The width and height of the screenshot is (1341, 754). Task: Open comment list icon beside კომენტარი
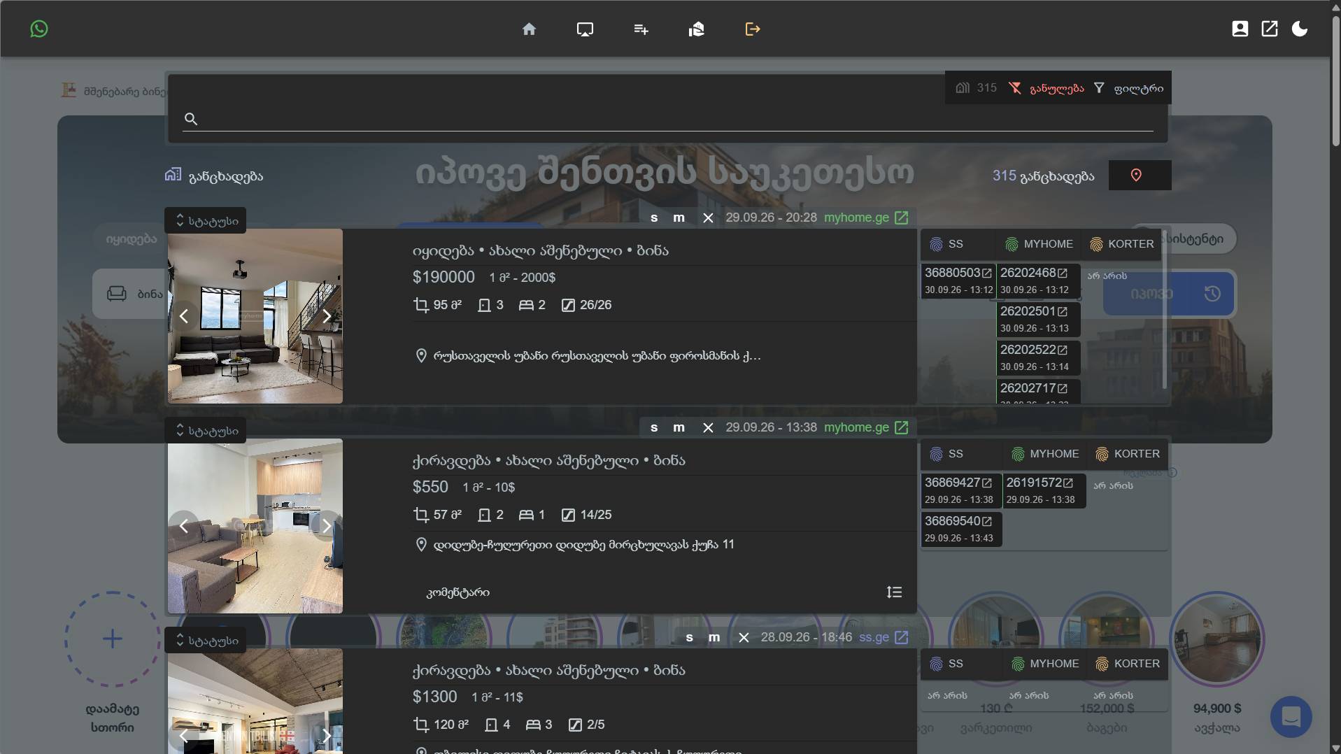tap(894, 592)
